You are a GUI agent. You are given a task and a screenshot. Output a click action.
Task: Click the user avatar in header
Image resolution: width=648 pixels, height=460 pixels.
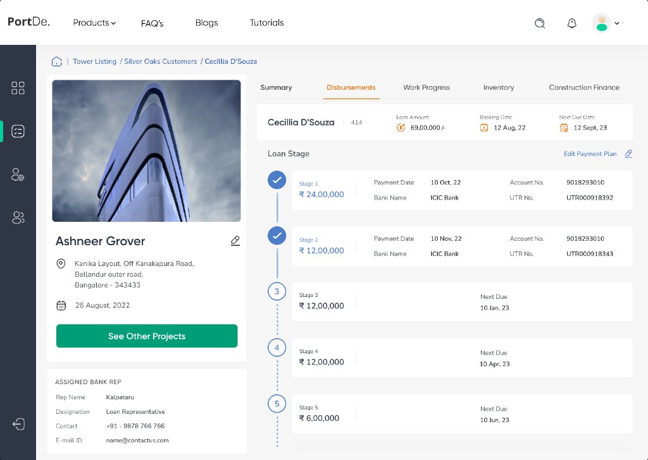pos(601,23)
